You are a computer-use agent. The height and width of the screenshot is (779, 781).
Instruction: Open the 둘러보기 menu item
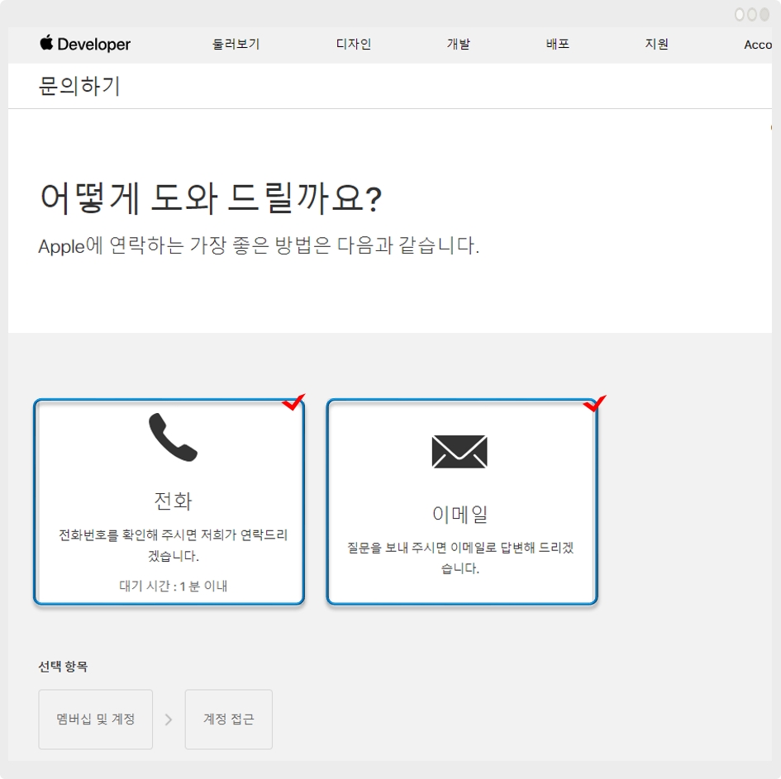click(236, 45)
